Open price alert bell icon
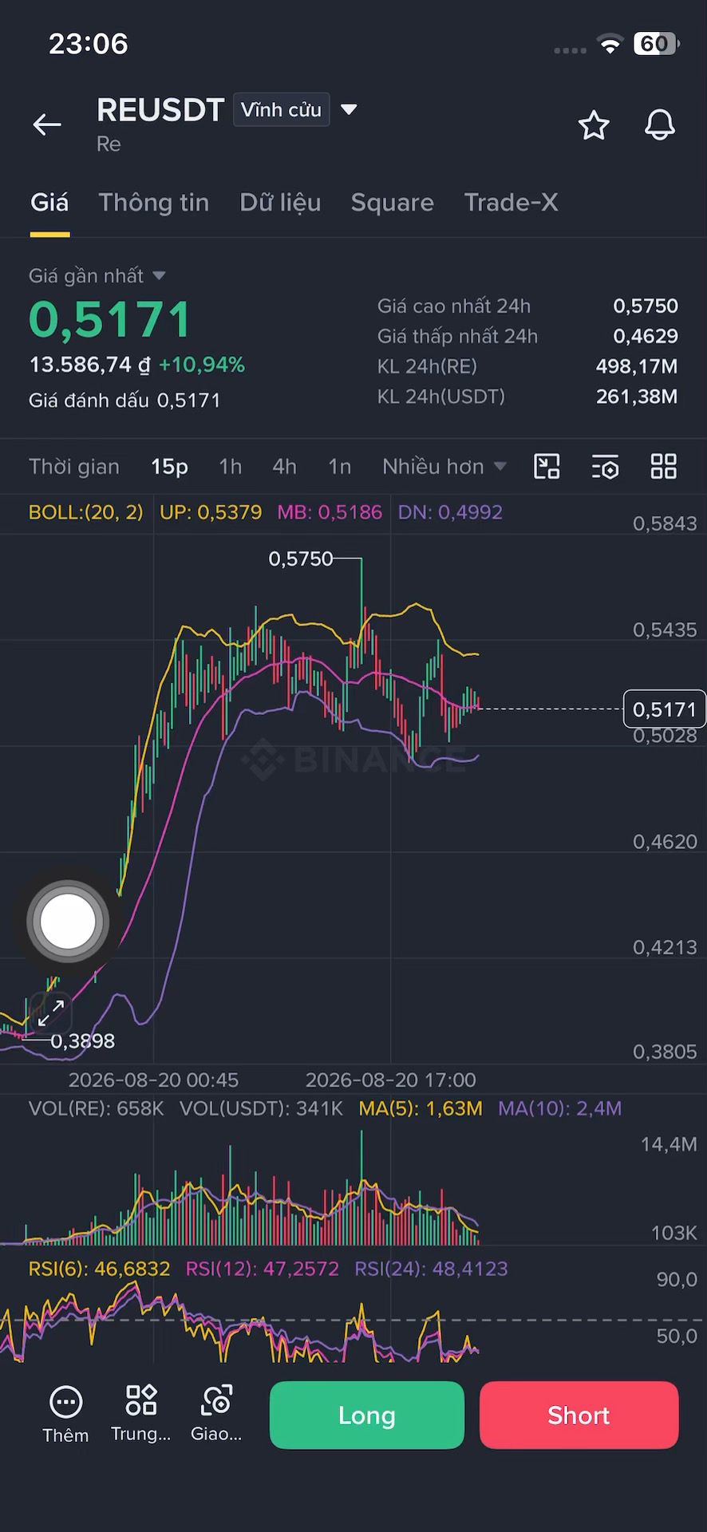707x1532 pixels. click(660, 124)
